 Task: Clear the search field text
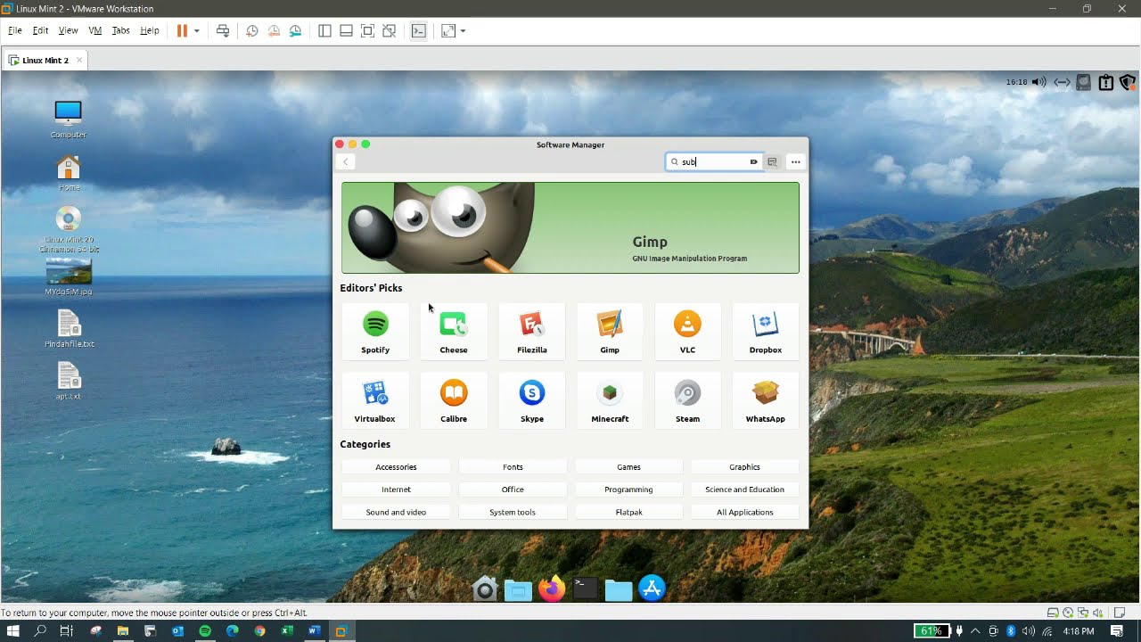tap(753, 161)
